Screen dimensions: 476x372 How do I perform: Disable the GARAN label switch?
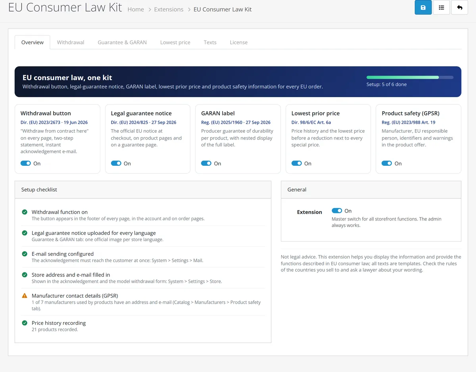coord(206,163)
